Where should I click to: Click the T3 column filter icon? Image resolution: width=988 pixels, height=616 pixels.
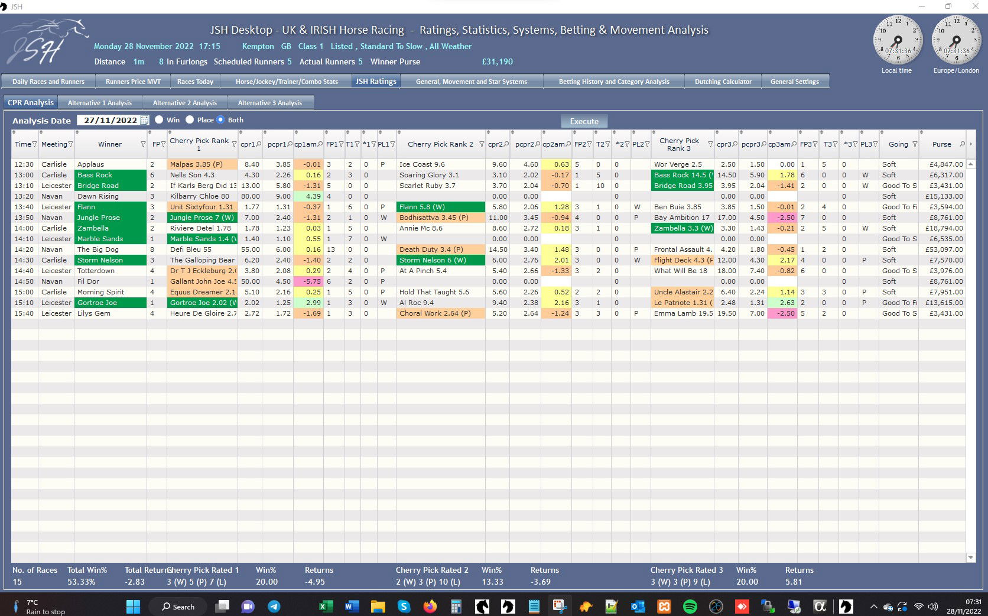pos(835,144)
